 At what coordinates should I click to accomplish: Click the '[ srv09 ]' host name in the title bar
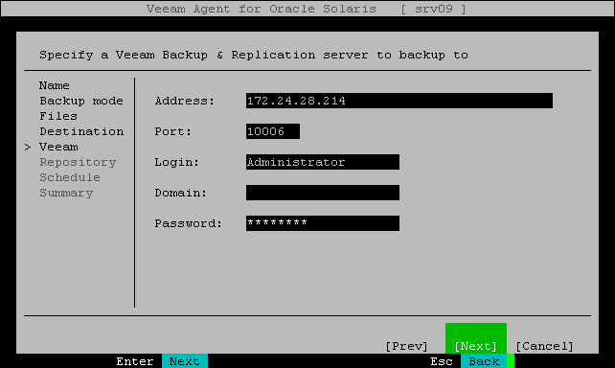click(x=433, y=9)
